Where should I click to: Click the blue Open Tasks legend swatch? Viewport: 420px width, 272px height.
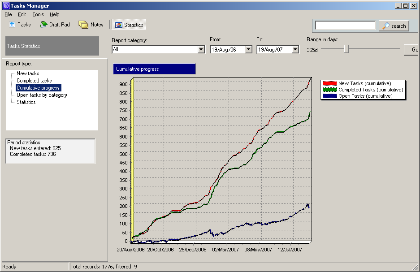330,96
